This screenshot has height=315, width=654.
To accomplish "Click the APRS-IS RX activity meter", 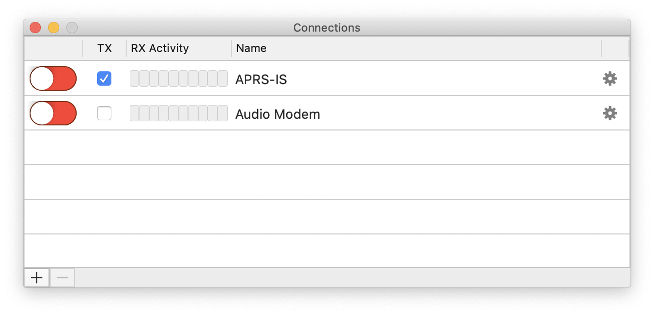I will [x=179, y=78].
